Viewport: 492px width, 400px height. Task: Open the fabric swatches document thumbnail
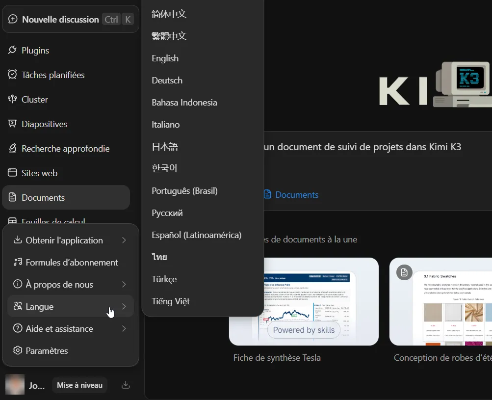point(440,301)
